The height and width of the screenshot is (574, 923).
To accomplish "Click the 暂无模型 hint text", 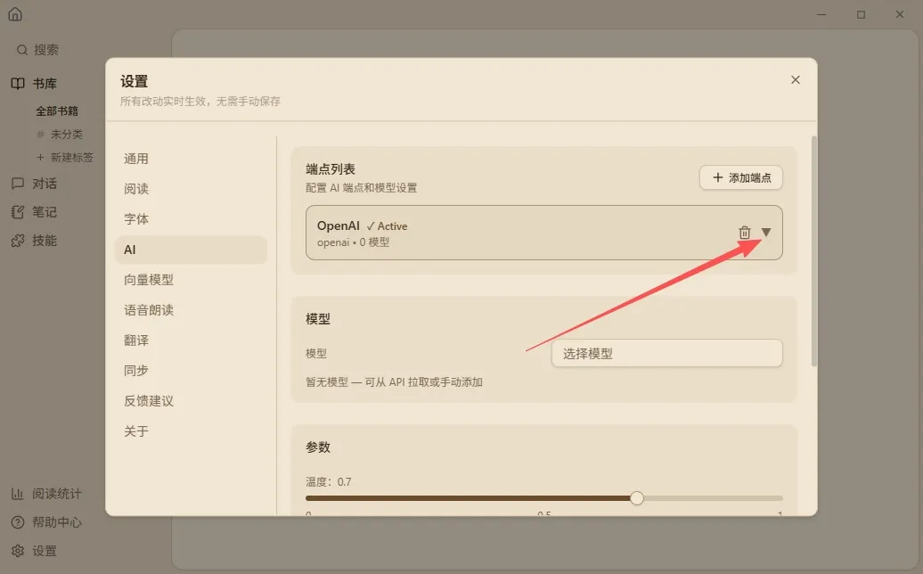I will pyautogui.click(x=394, y=382).
